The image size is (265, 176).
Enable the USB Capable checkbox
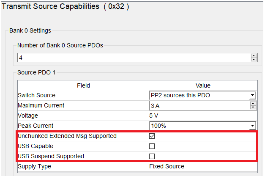coord(152,146)
